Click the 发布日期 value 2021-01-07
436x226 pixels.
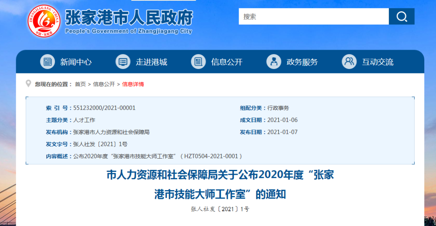tap(282, 132)
